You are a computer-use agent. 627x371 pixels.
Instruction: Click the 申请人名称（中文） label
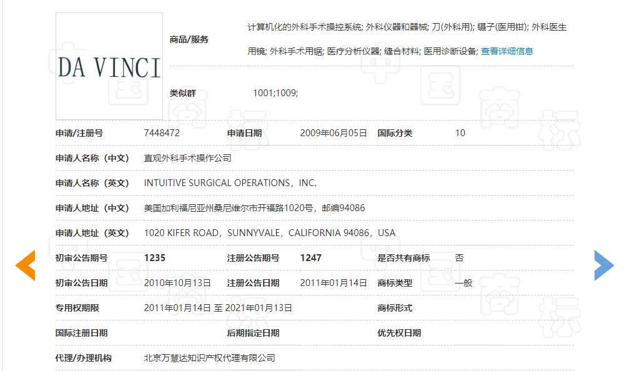92,158
